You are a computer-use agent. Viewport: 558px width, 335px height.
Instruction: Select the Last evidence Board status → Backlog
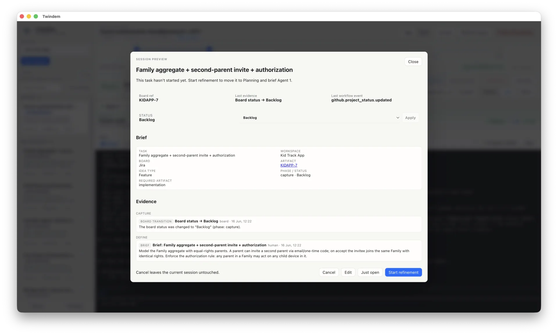[x=258, y=100]
